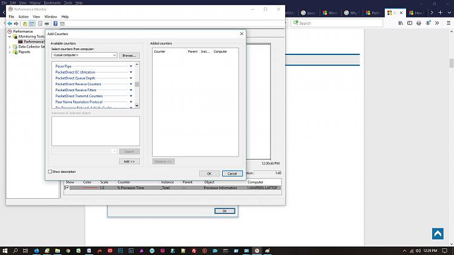The height and width of the screenshot is (255, 454).
Task: Expand the Pacer Pipe counter group
Action: pos(131,66)
